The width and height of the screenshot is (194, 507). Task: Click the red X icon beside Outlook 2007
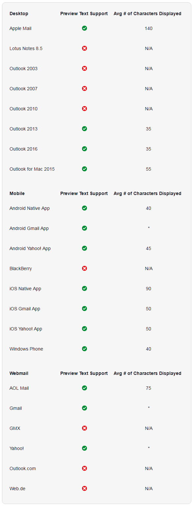click(x=84, y=89)
